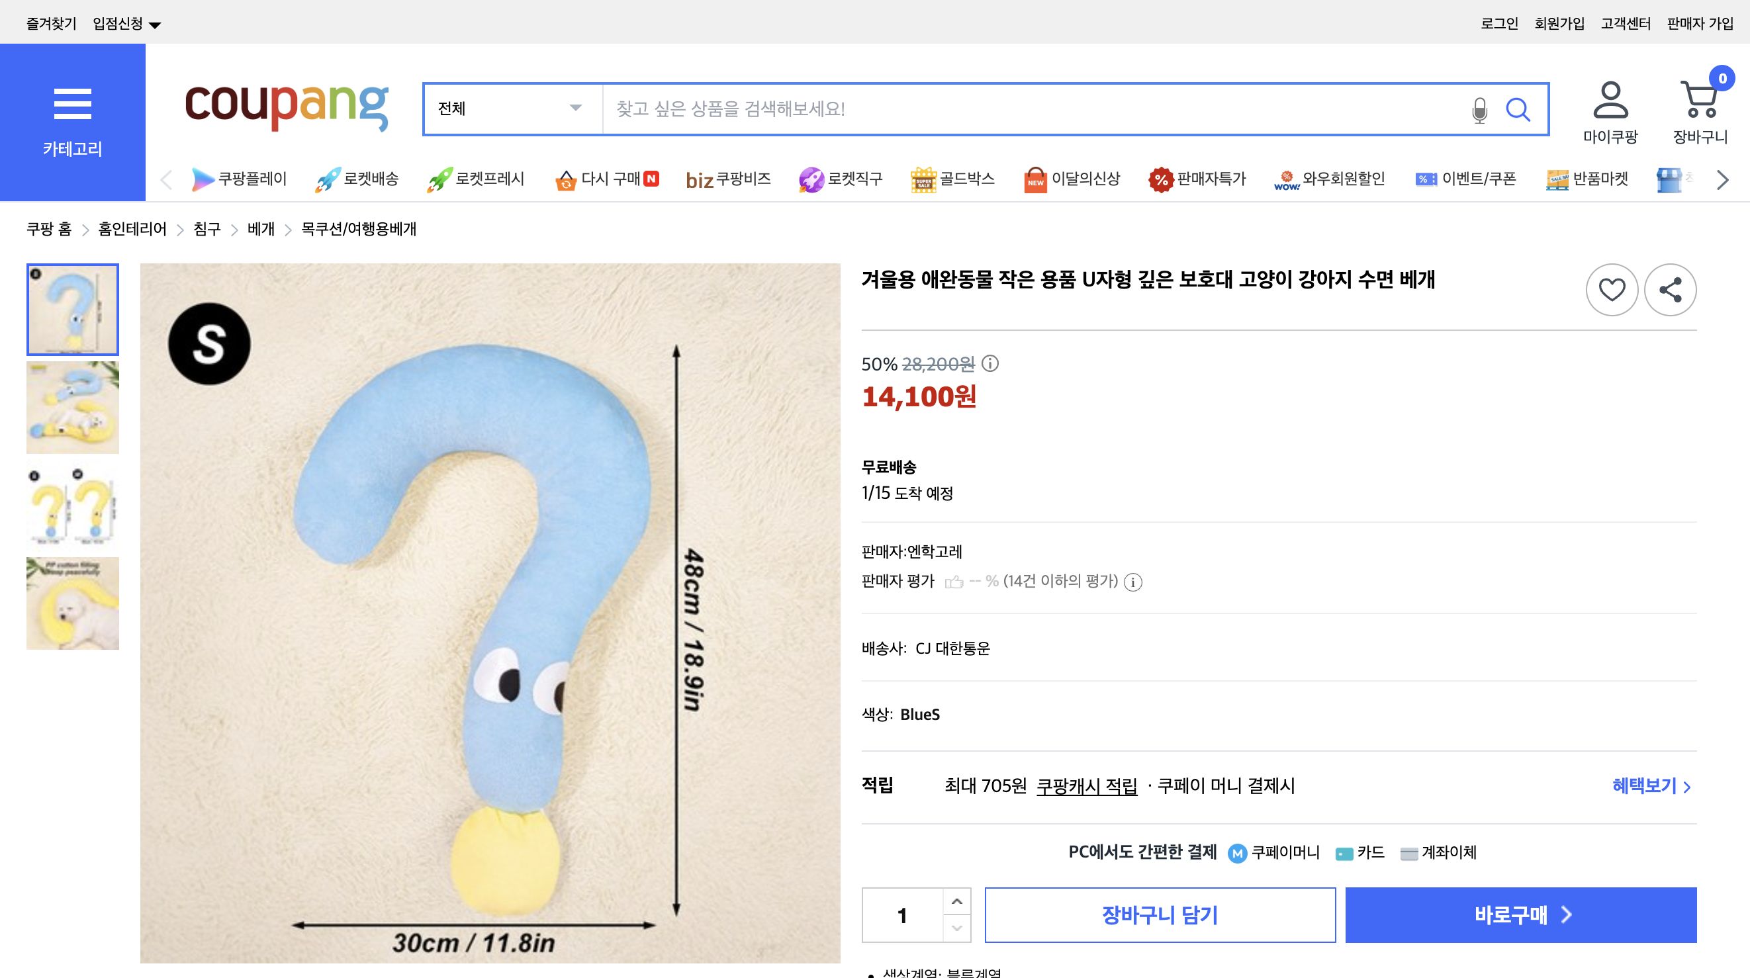Add product to wishlist heart

(x=1612, y=289)
